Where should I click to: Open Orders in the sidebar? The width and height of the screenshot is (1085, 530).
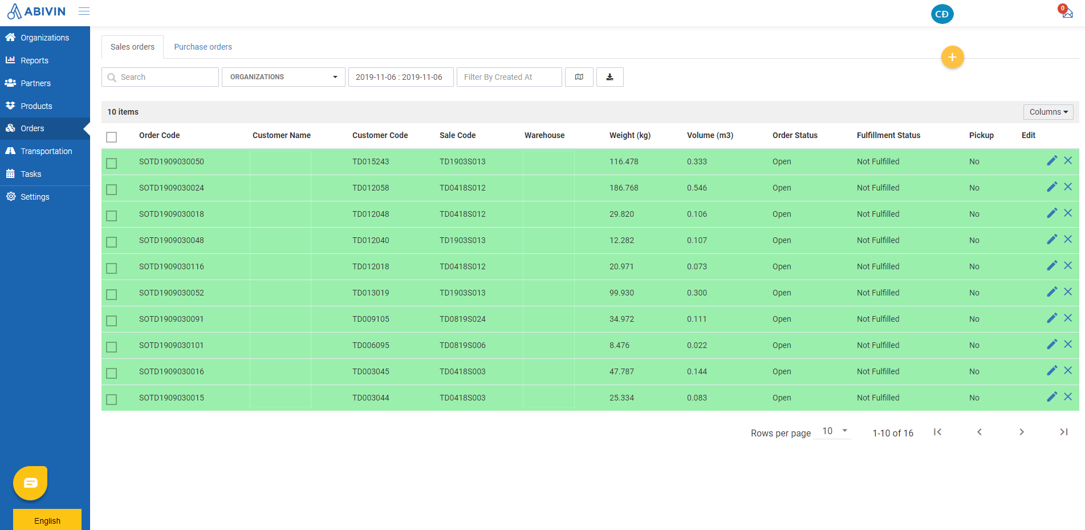(x=45, y=128)
